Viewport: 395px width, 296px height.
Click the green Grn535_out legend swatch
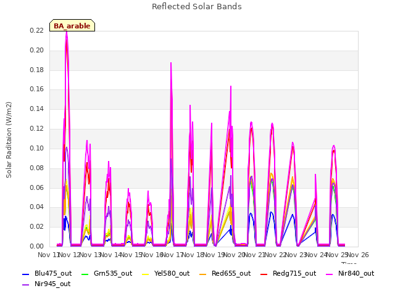click(85, 274)
